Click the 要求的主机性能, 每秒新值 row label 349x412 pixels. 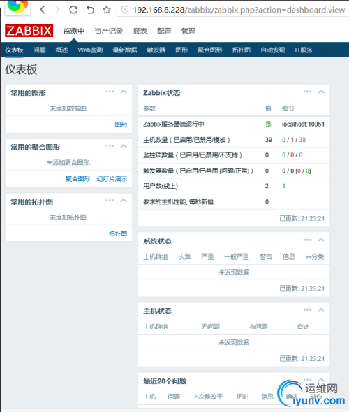178,201
